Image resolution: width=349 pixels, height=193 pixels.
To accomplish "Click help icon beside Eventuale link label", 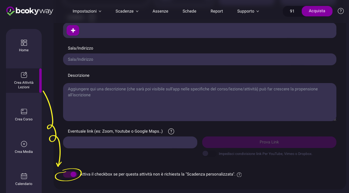I will (x=171, y=132).
